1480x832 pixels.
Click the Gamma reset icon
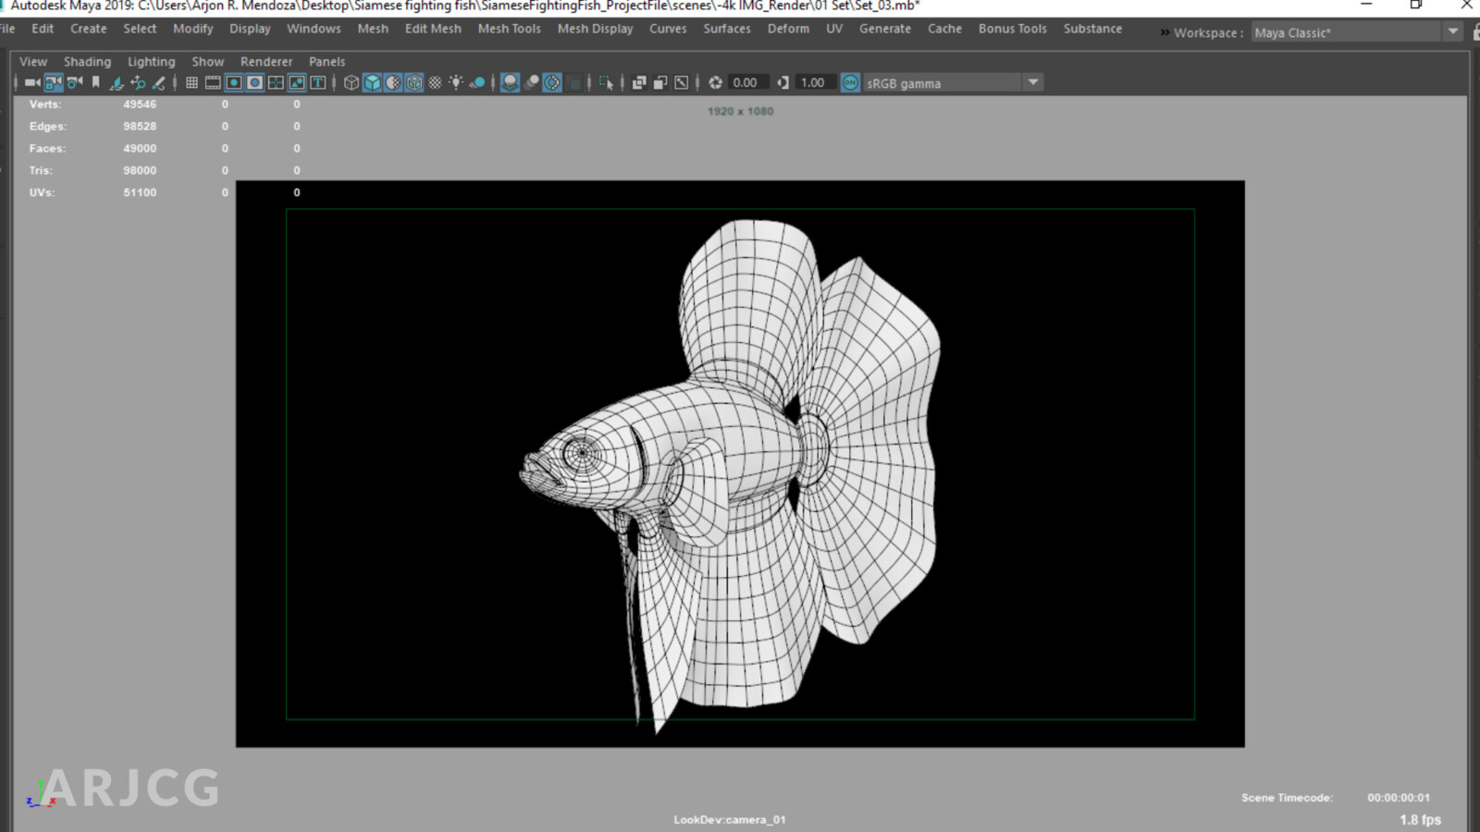click(x=783, y=82)
